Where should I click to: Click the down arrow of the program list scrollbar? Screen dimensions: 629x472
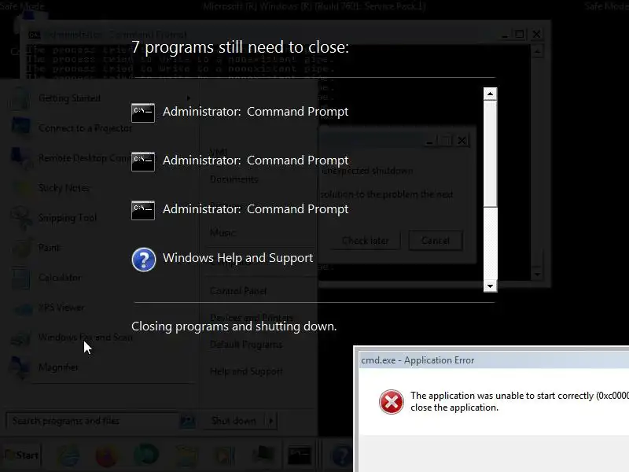coord(490,286)
